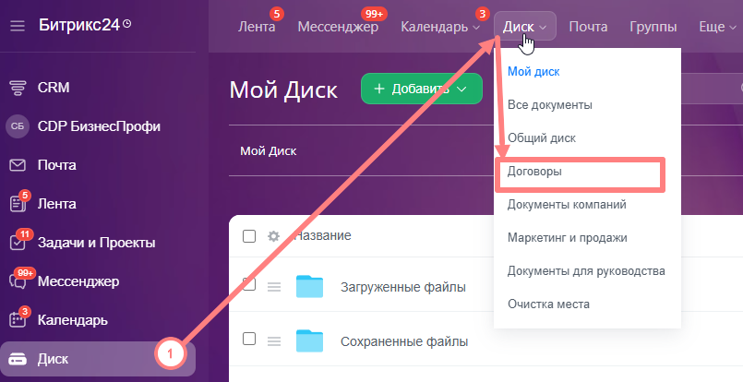Open Почта tab in top bar
The image size is (743, 382).
(x=588, y=27)
